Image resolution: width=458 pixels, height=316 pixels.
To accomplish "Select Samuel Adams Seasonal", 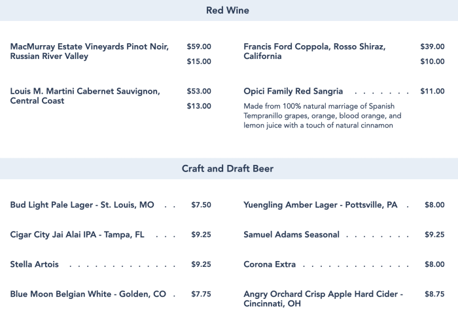I will (291, 234).
